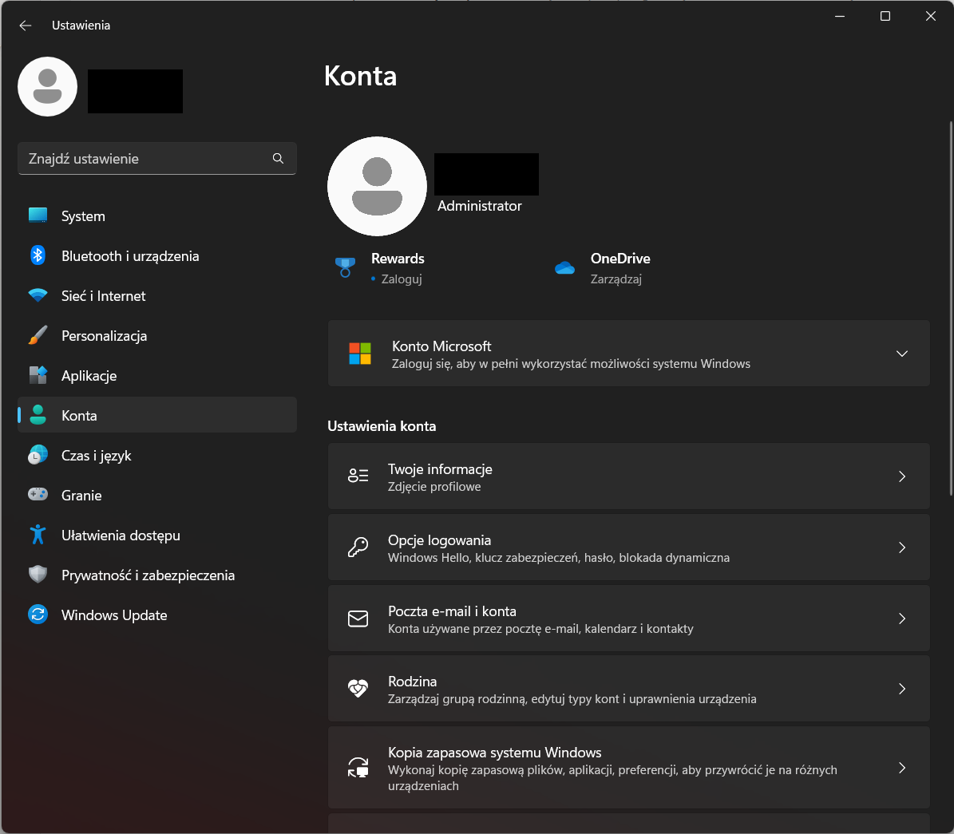Click Zaloguj under Rewards
The width and height of the screenshot is (954, 834).
click(402, 279)
